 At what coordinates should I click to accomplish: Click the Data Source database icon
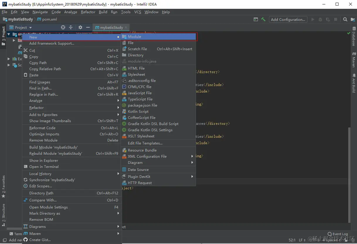point(124,170)
